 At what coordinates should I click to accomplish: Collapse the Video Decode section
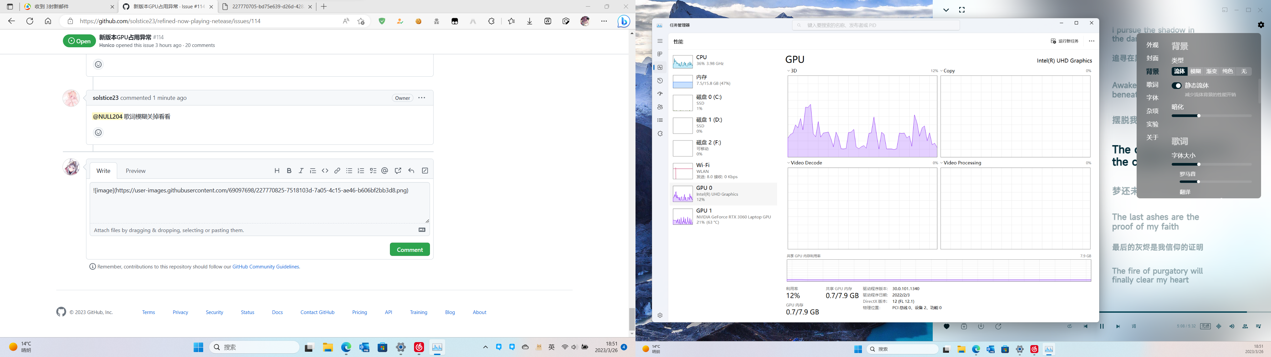pos(788,163)
